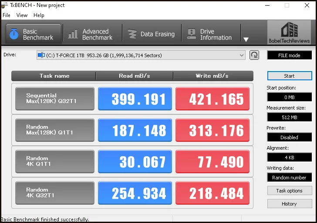Viewport: 317px width, 223px height.
Task: Click the Data Erasing eraser icon
Action: pyautogui.click(x=132, y=34)
